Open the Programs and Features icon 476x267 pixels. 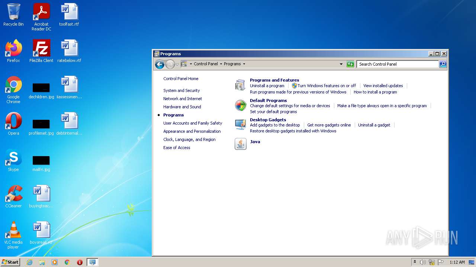[241, 85]
